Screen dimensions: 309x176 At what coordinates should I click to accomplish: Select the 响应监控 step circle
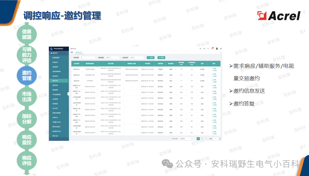click(x=27, y=139)
